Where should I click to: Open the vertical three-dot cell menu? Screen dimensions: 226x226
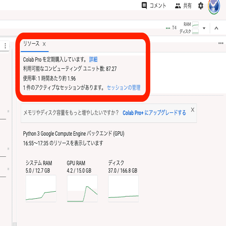point(5,46)
